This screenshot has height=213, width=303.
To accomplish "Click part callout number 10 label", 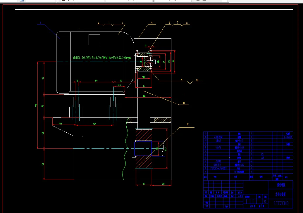I will [197, 80].
